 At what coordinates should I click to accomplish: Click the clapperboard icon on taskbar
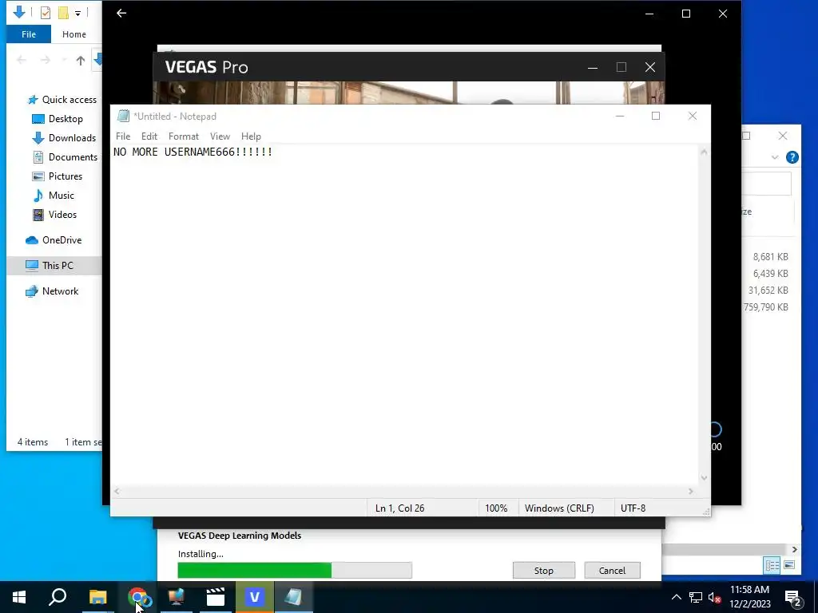point(216,597)
